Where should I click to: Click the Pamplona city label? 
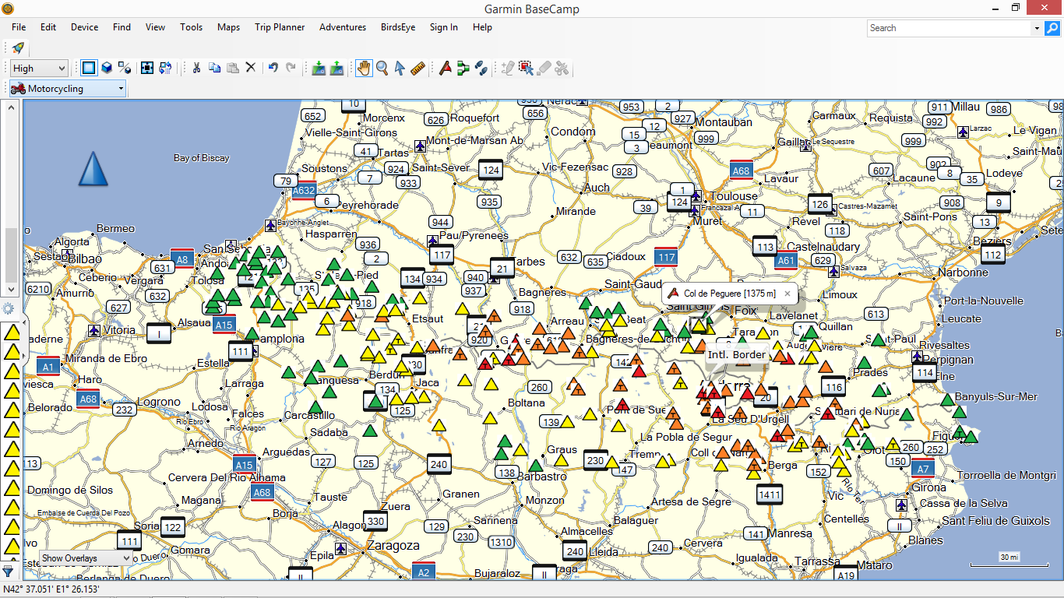click(279, 339)
